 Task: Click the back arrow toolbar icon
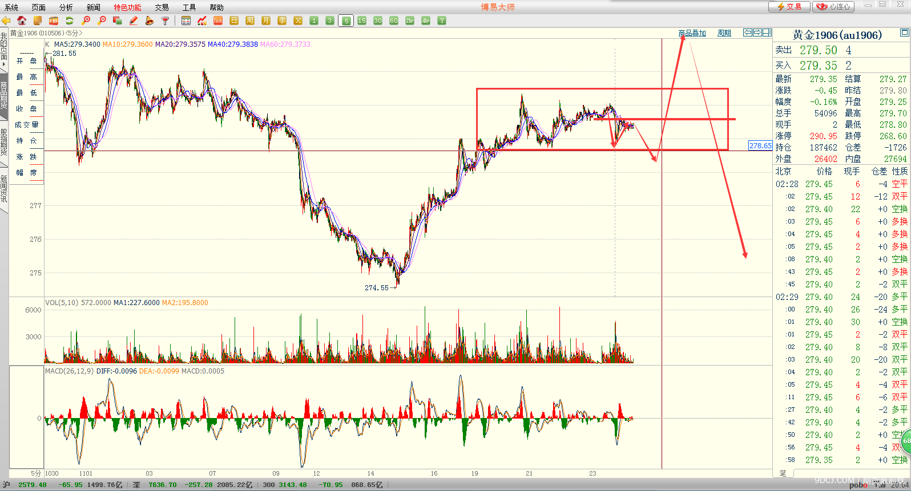(x=6, y=21)
